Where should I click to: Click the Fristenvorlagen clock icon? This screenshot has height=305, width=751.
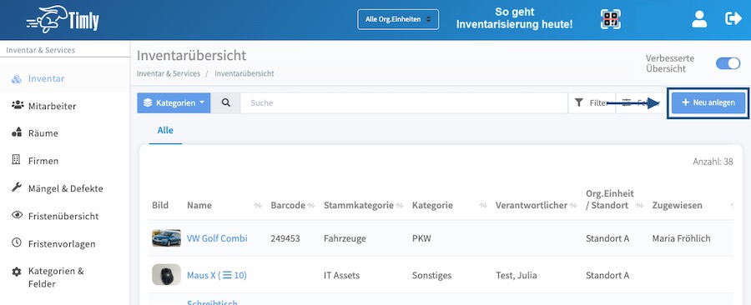[17, 242]
